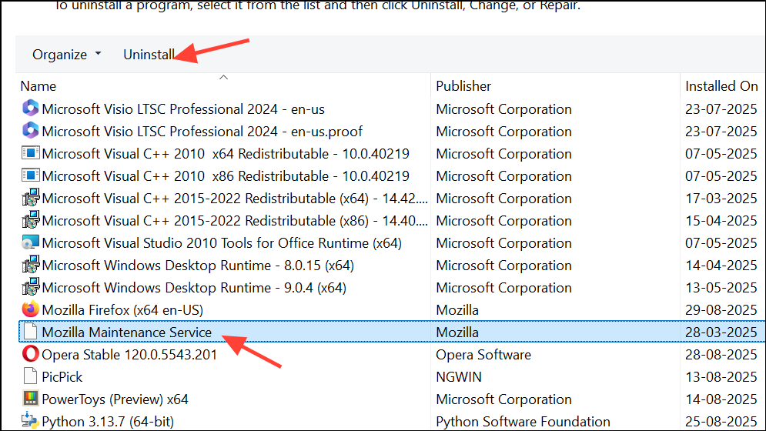Viewport: 766px width, 431px height.
Task: Click the Opera Stable icon
Action: [30, 354]
